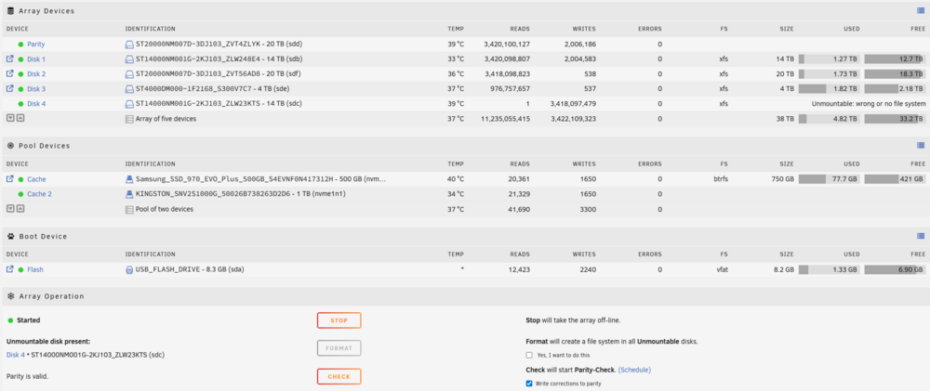Screen dimensions: 930x391
Task: Click the drive icon of ST4000DM000 disk
Action: tap(129, 89)
